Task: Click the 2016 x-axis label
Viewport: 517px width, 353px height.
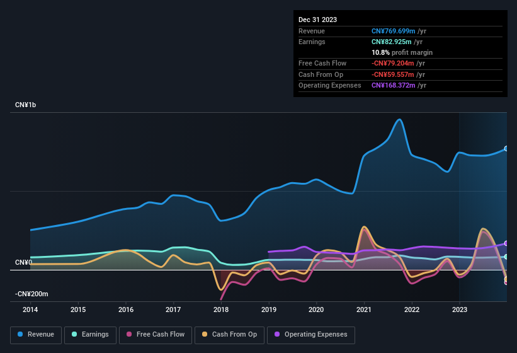Action: [126, 310]
